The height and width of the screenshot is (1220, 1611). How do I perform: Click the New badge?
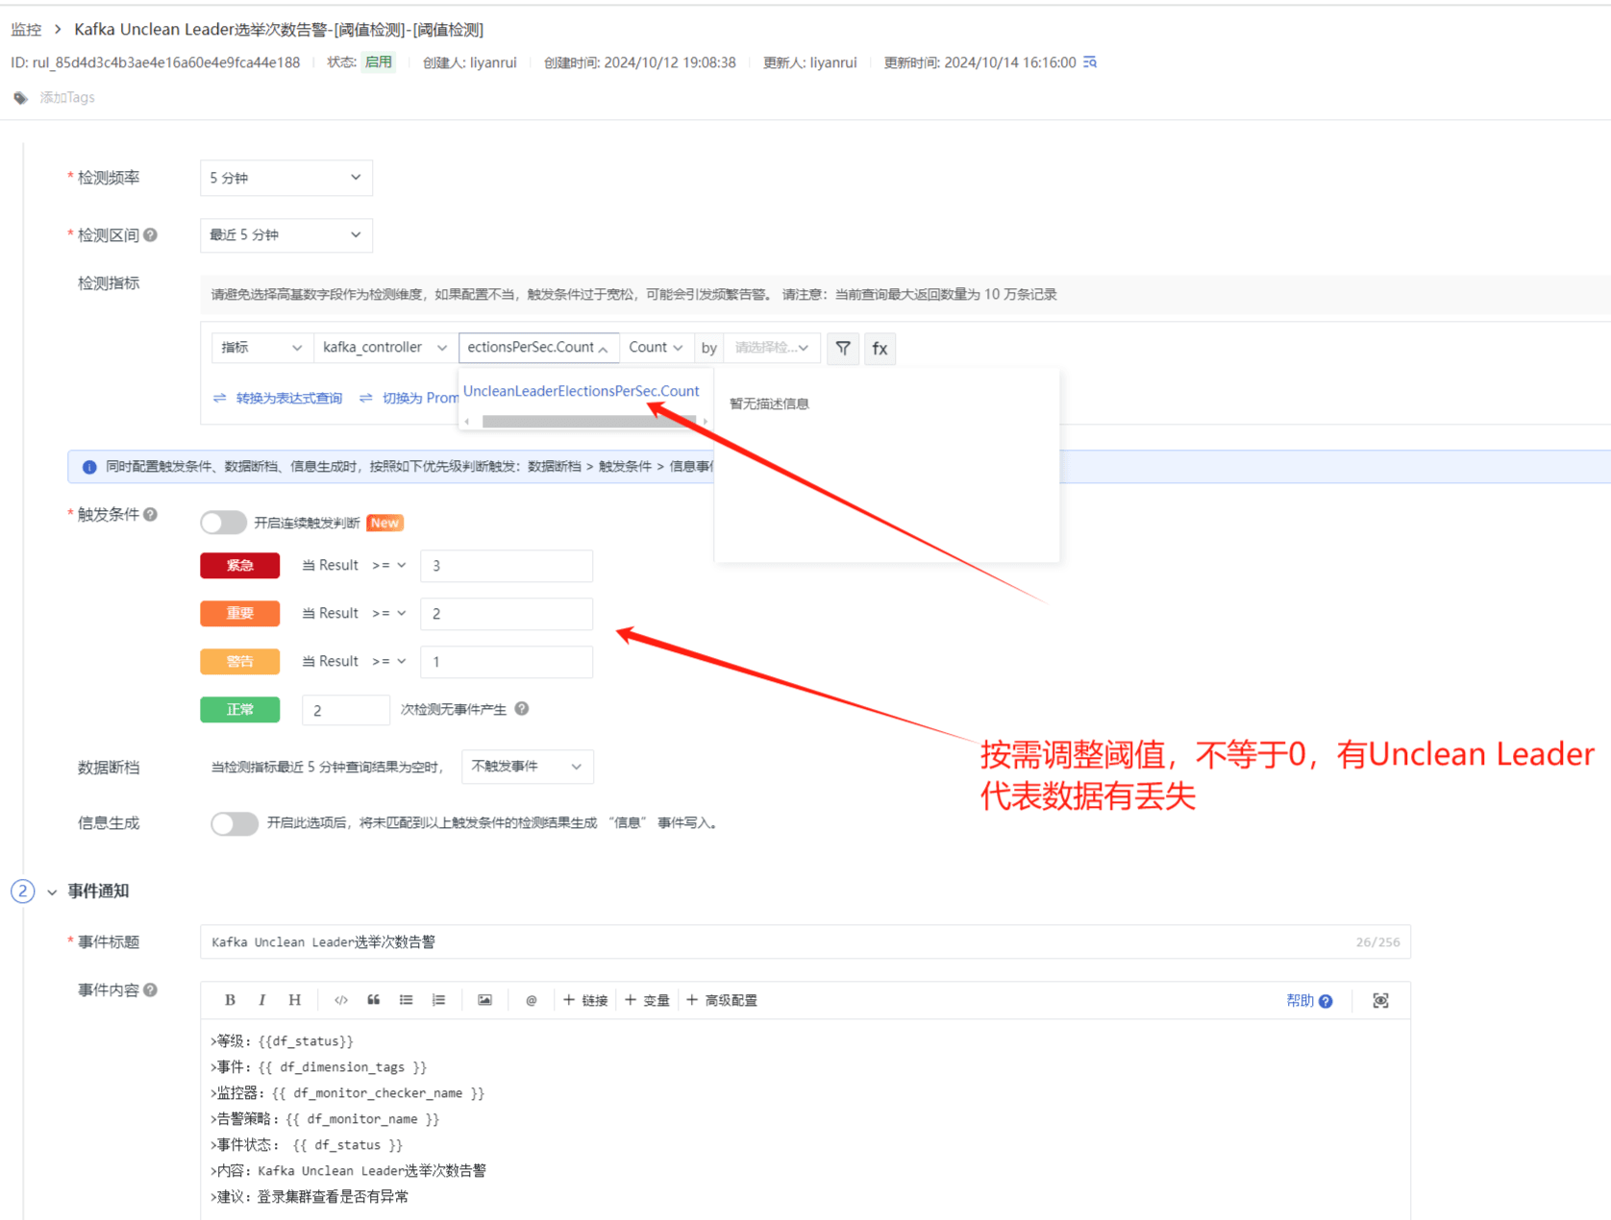[x=385, y=523]
